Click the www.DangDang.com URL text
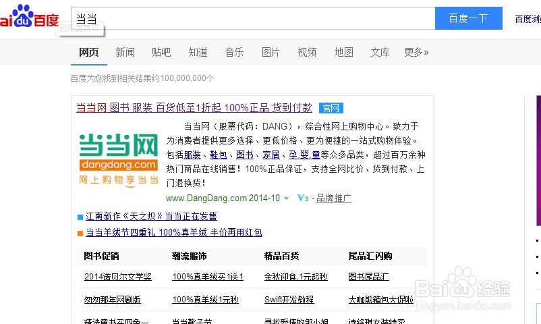The width and height of the screenshot is (541, 324). pos(206,198)
